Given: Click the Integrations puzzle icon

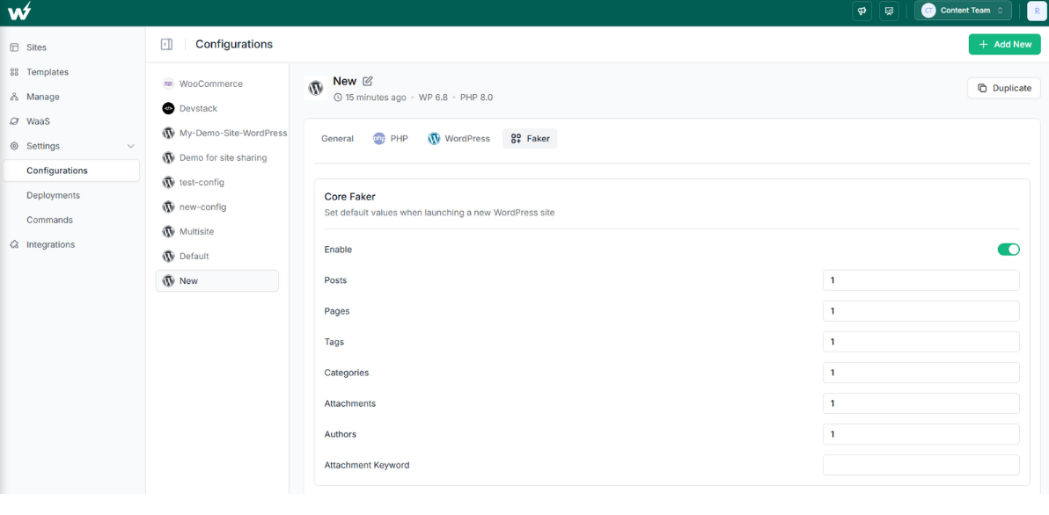Looking at the screenshot, I should click(x=14, y=244).
